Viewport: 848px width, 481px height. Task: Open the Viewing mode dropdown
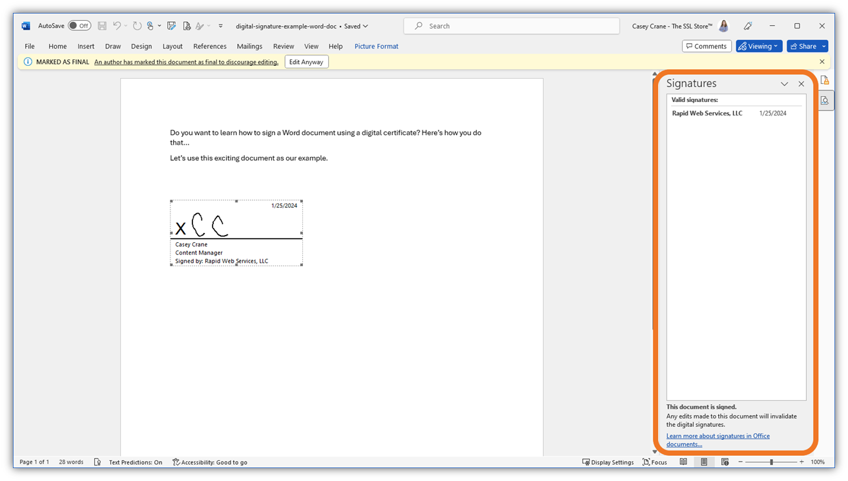click(759, 46)
